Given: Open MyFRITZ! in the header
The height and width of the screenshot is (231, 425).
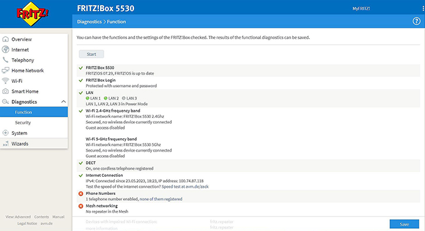Looking at the screenshot, I should coord(361,8).
